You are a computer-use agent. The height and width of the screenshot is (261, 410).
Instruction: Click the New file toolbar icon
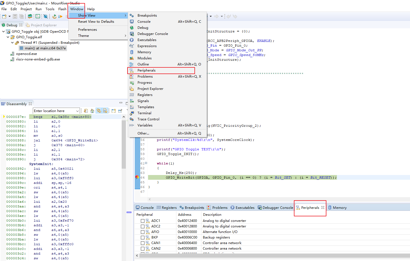4,16
